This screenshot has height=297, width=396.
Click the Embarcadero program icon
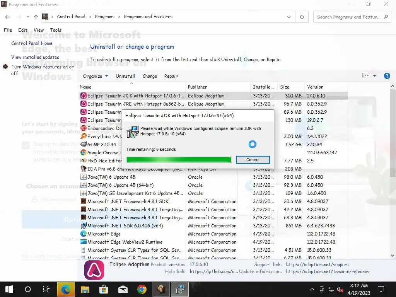84,128
